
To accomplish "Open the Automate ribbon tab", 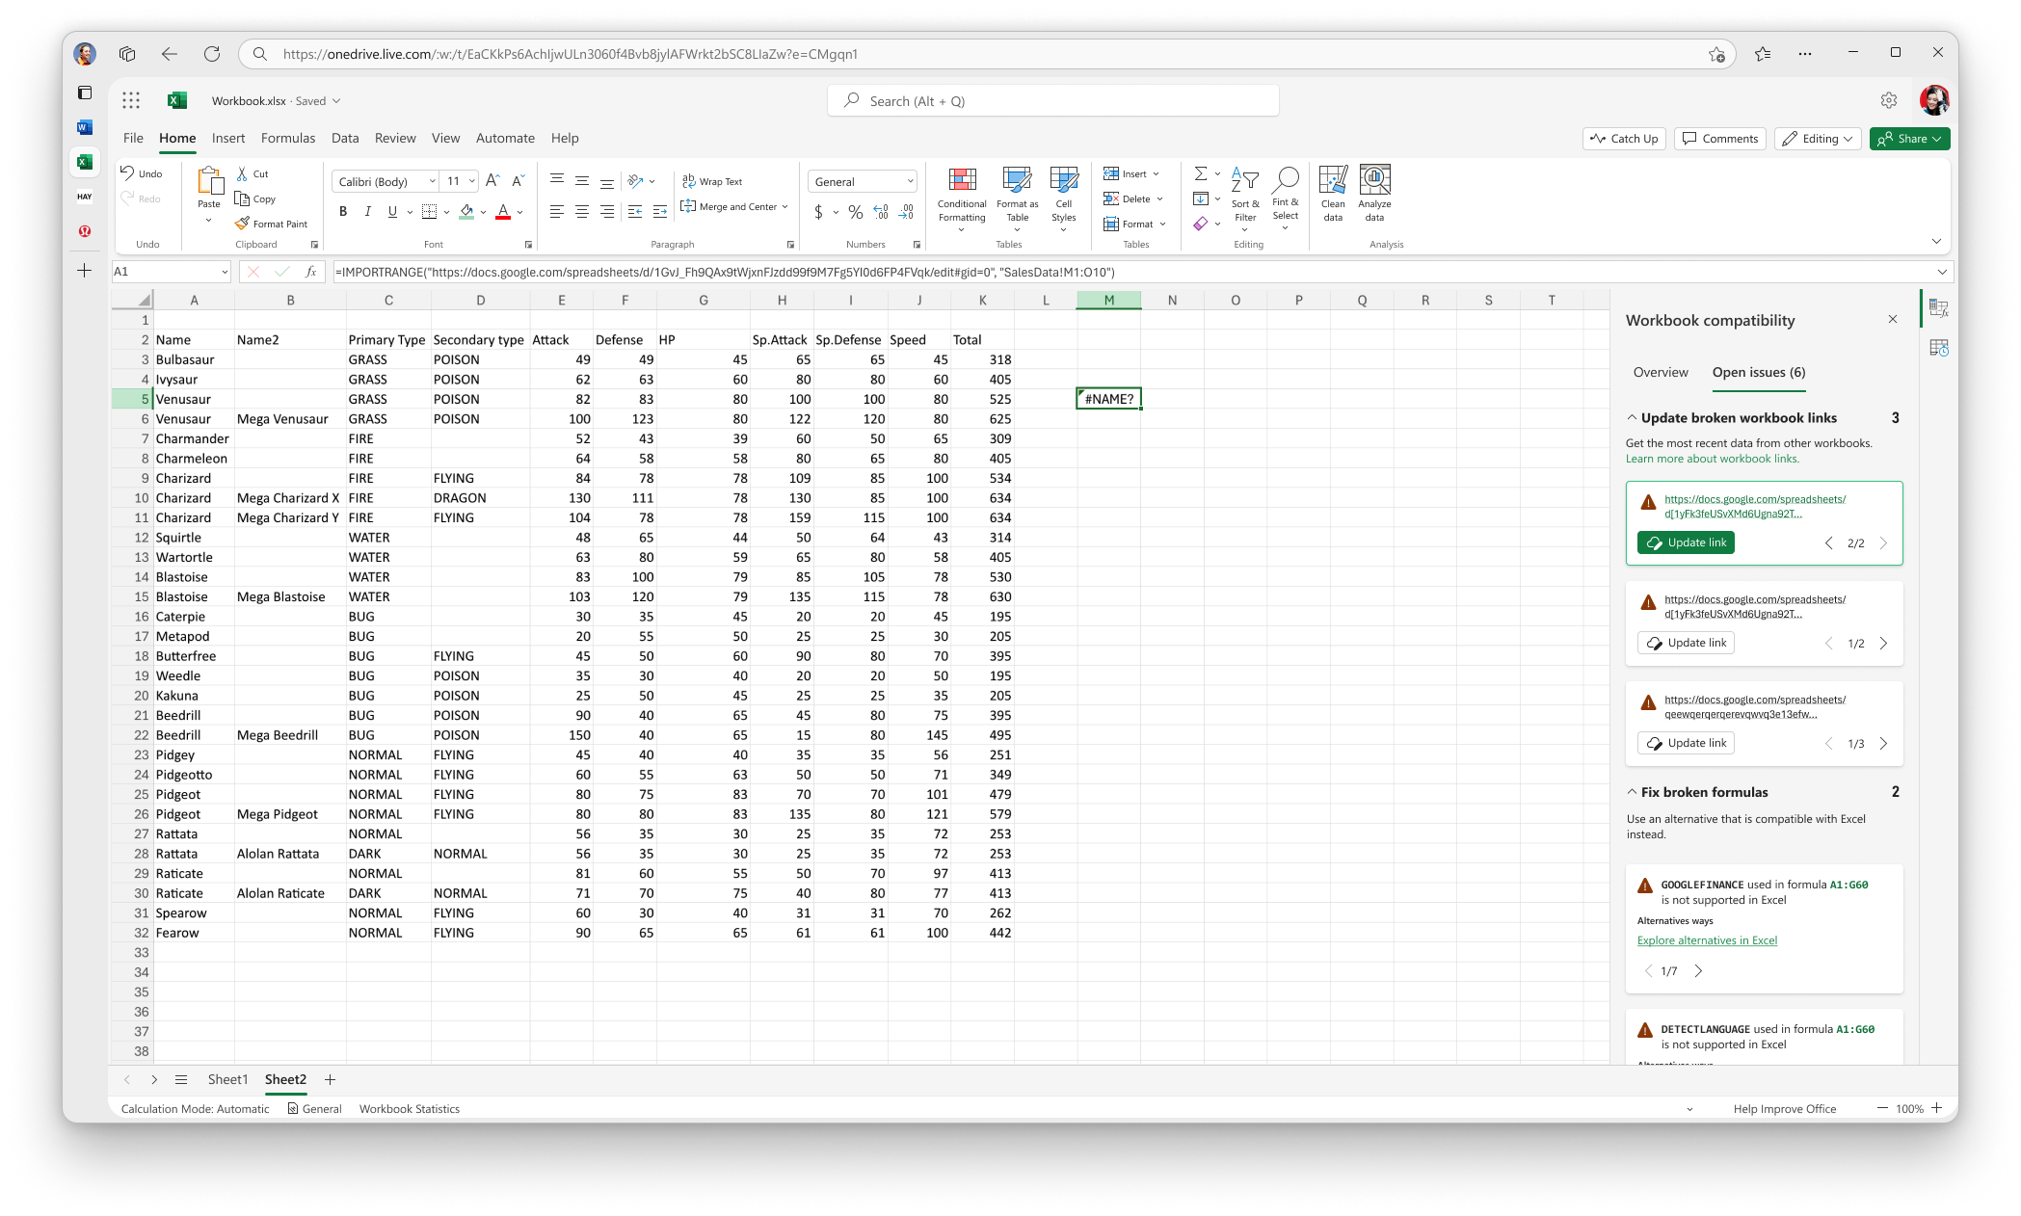I will tap(504, 139).
